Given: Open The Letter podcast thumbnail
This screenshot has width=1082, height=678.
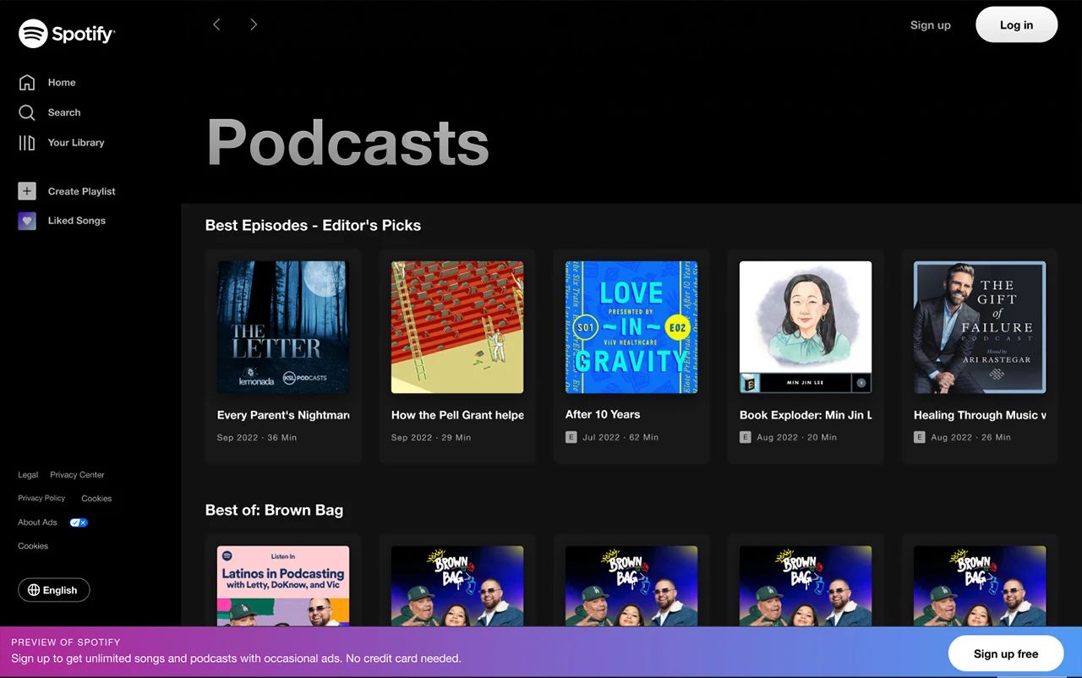Looking at the screenshot, I should tap(283, 327).
